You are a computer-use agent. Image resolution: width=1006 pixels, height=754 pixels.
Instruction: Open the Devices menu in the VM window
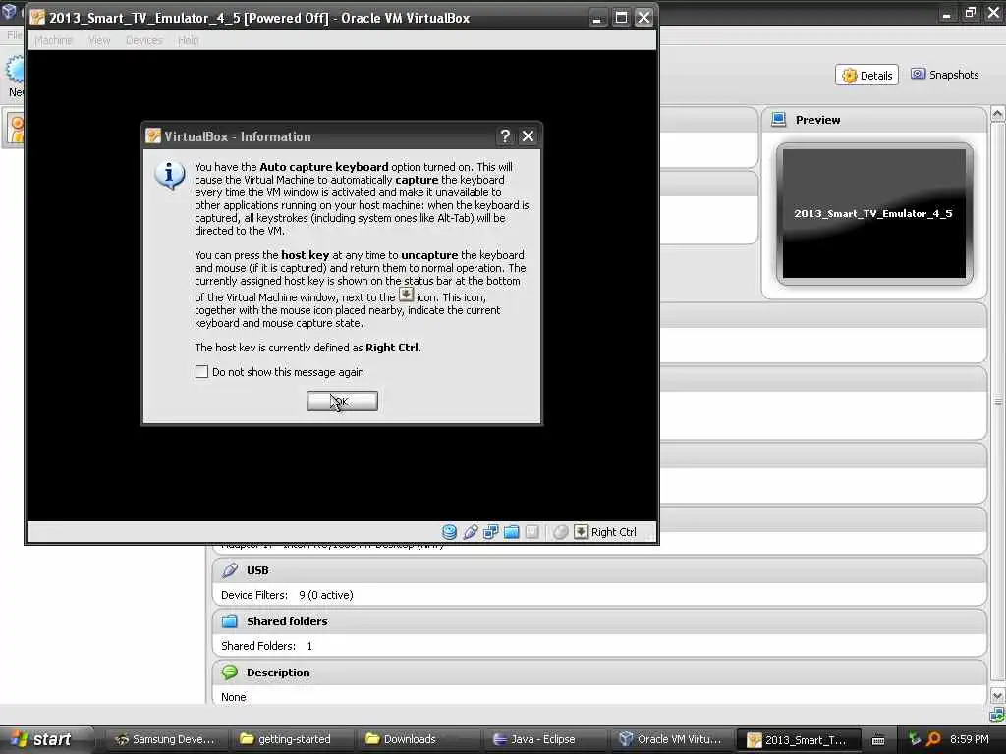click(x=143, y=40)
